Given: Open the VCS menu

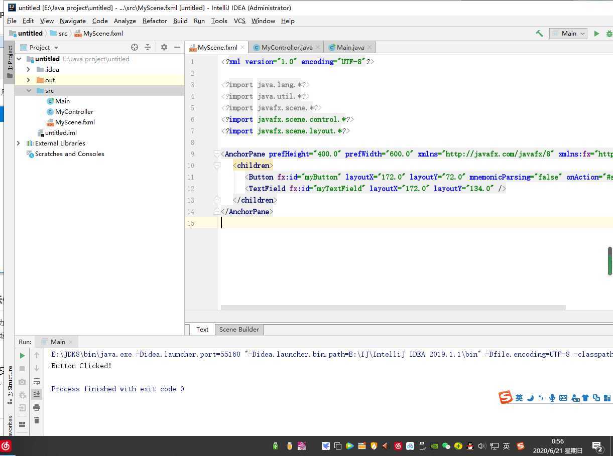Looking at the screenshot, I should [239, 21].
